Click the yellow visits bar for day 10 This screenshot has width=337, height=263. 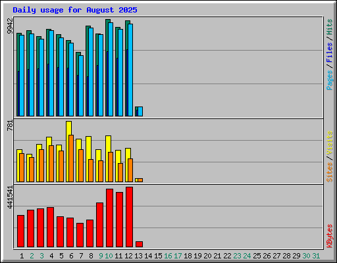[107, 144]
